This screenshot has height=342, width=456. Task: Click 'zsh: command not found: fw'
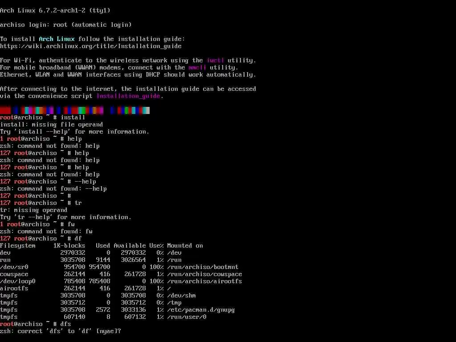point(46,231)
